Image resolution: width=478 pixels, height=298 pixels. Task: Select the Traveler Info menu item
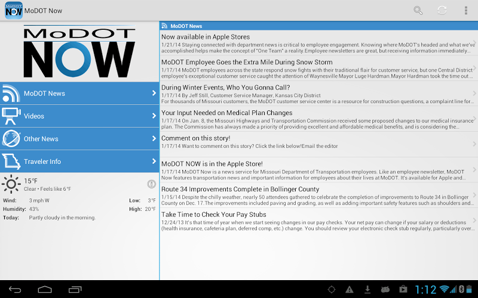coord(79,162)
